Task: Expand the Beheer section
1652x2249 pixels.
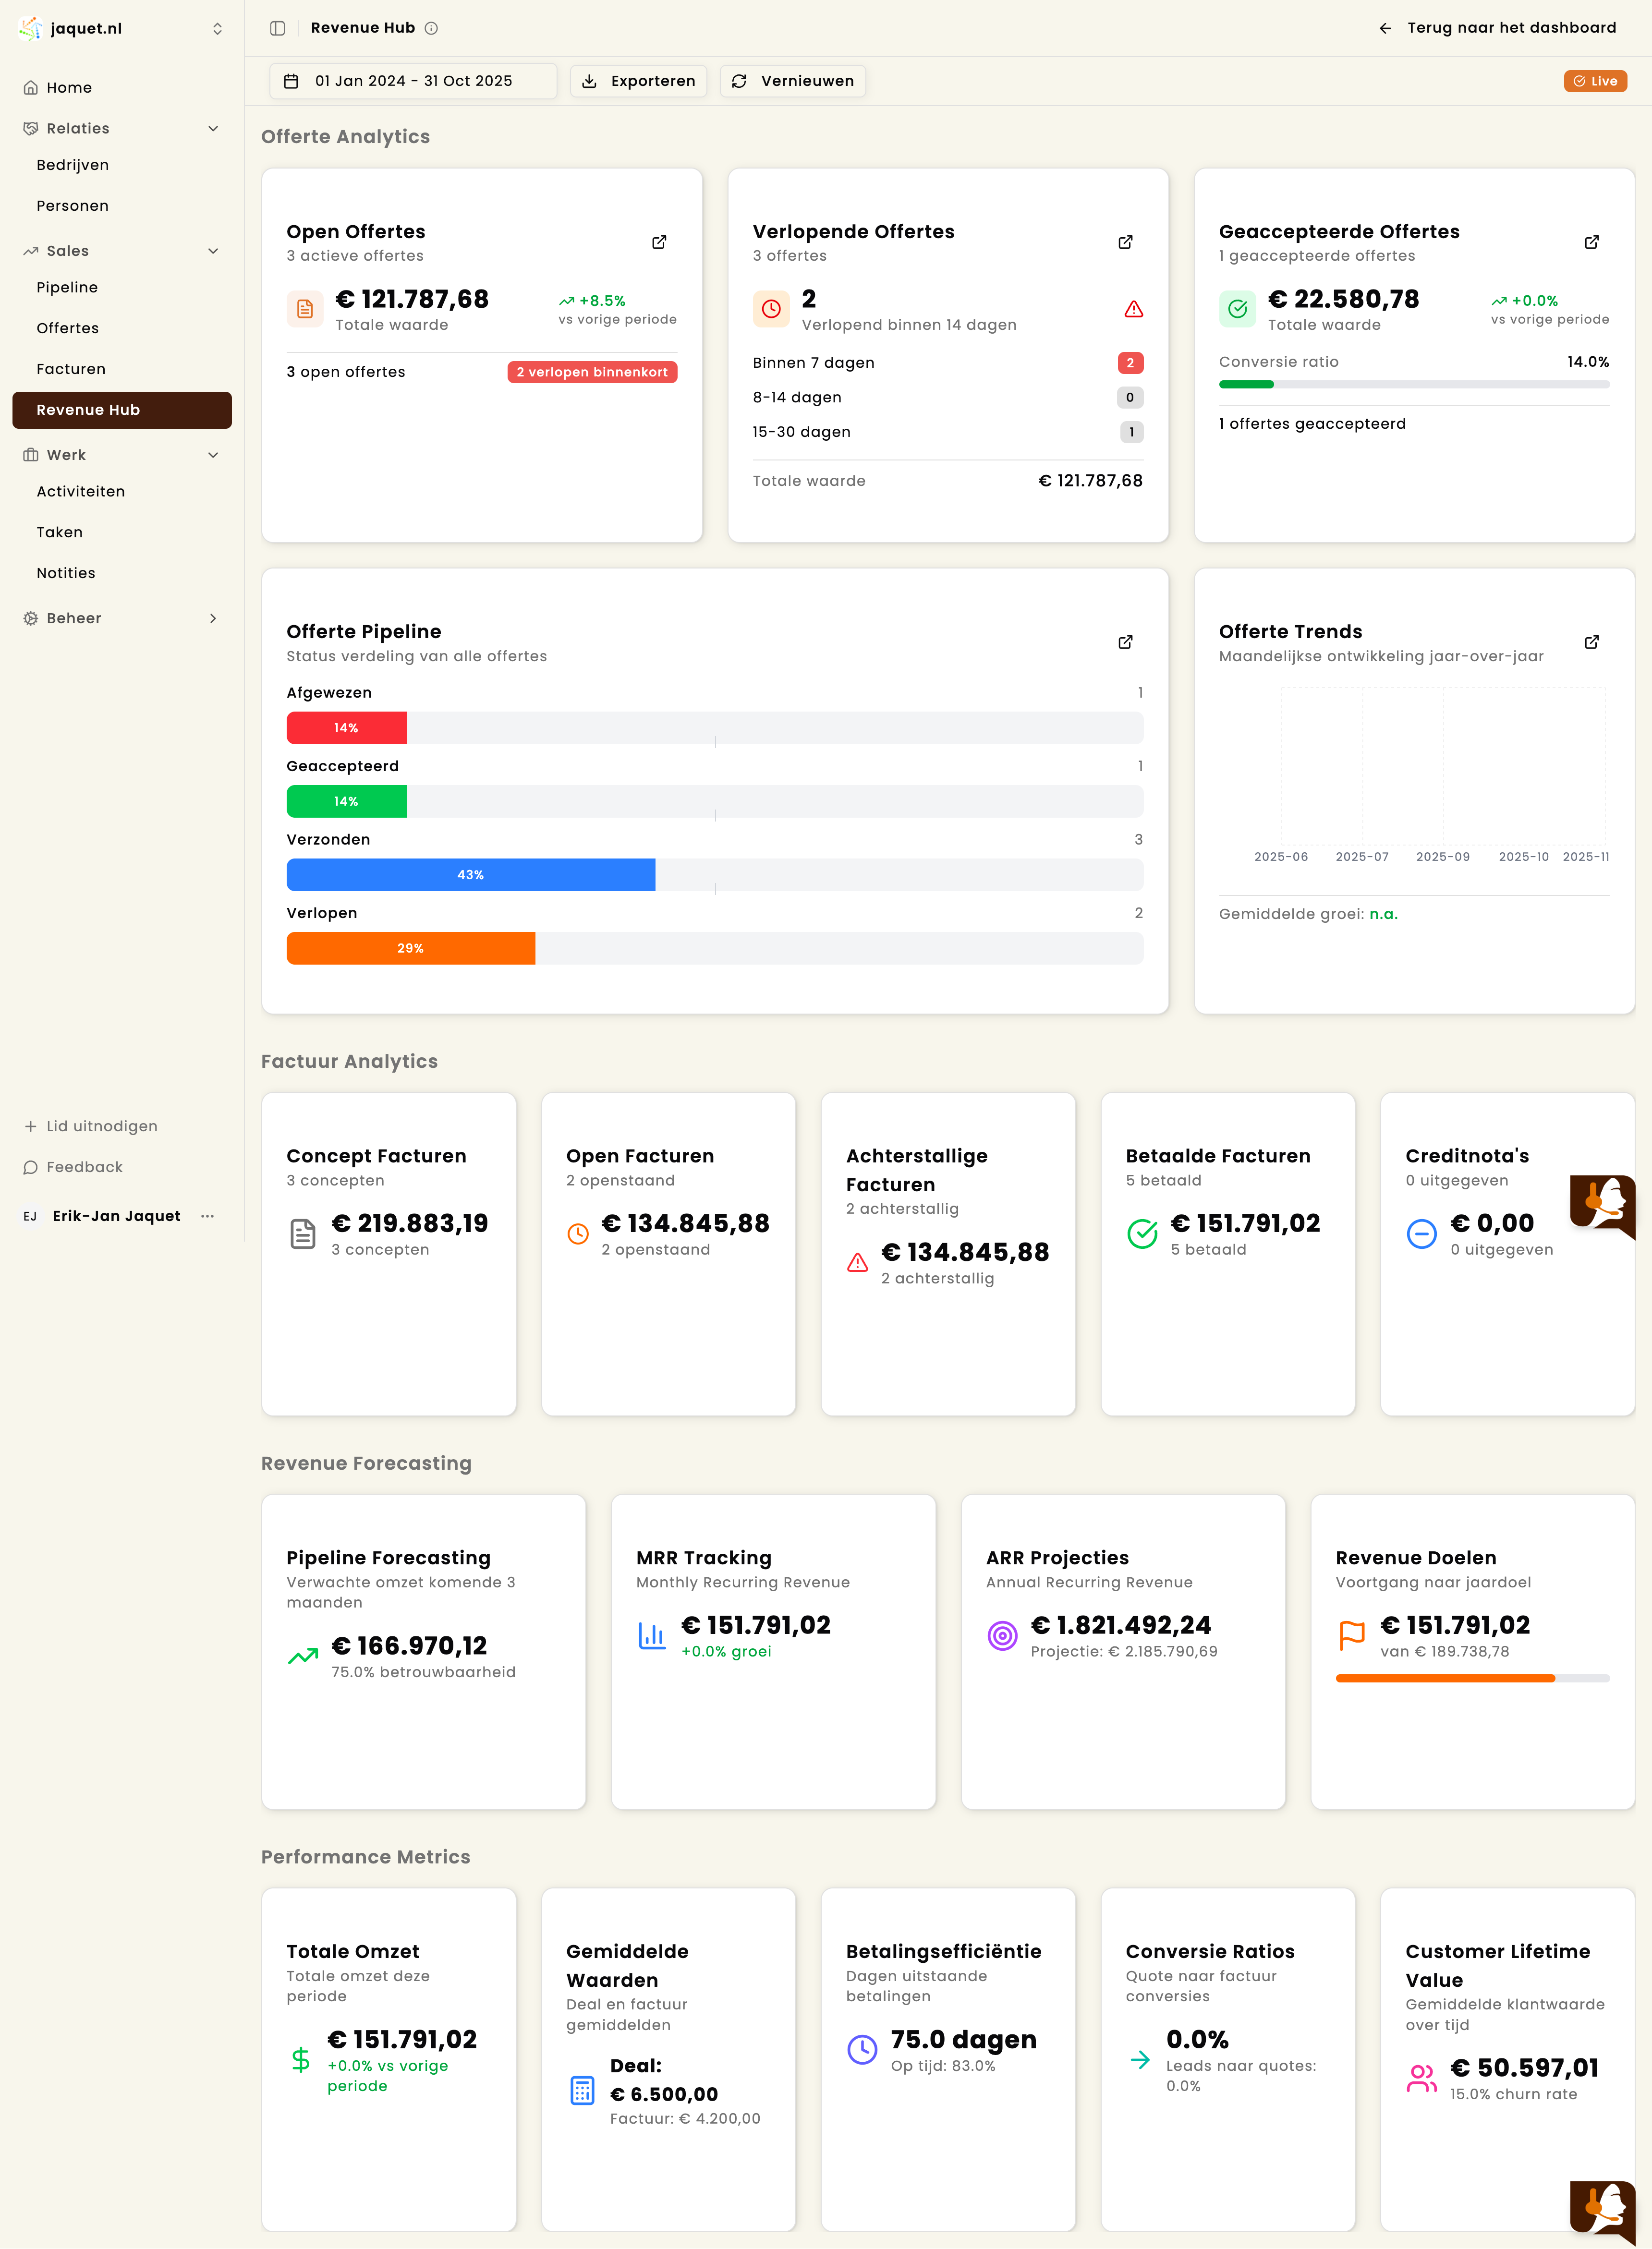Action: click(213, 618)
